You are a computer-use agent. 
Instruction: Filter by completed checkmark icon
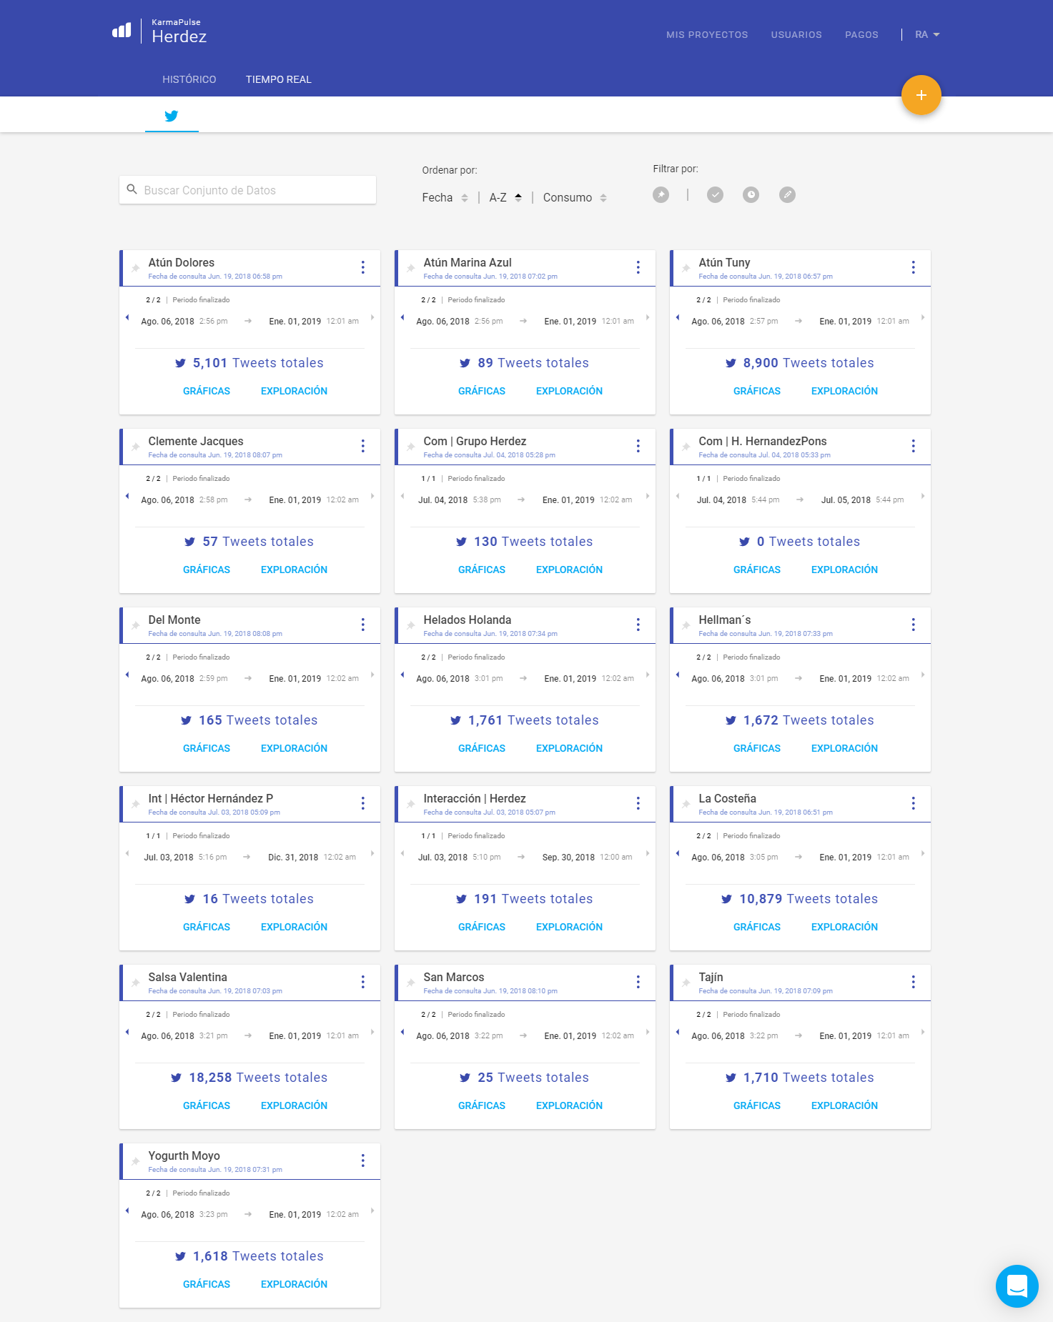point(715,194)
